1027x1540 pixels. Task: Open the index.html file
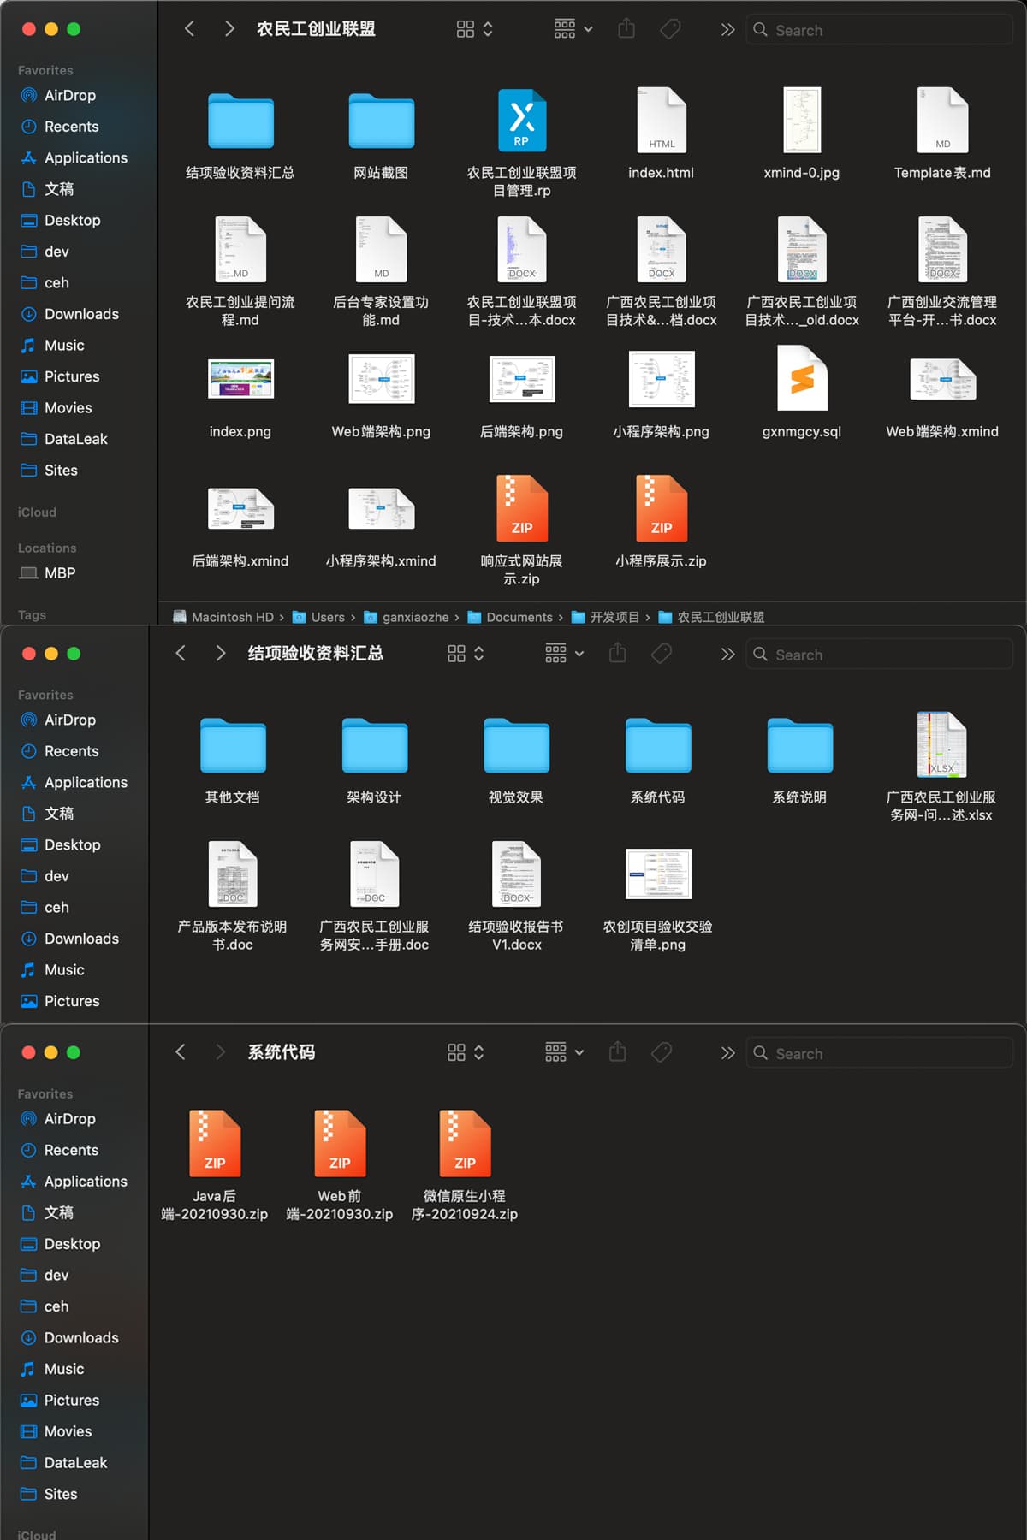[x=661, y=121]
